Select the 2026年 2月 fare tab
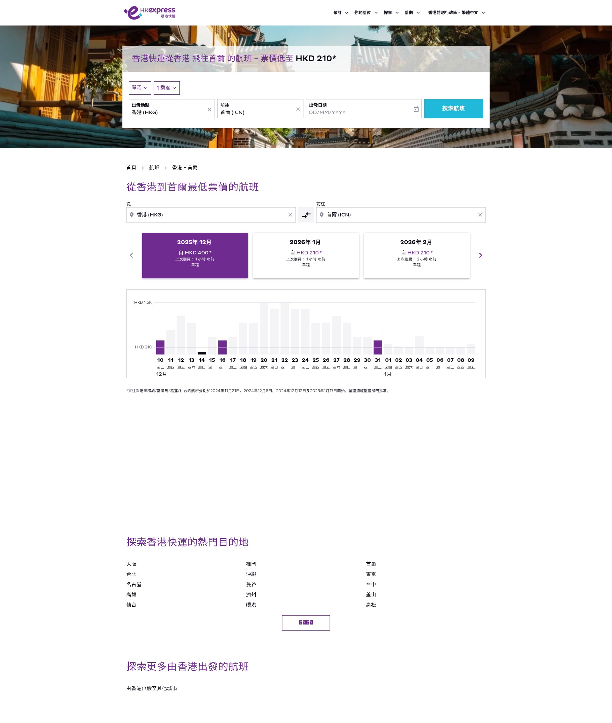The width and height of the screenshot is (612, 723). (x=417, y=255)
